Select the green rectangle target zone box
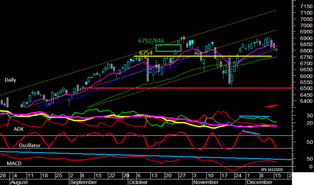The width and height of the screenshot is (314, 185). point(168,48)
